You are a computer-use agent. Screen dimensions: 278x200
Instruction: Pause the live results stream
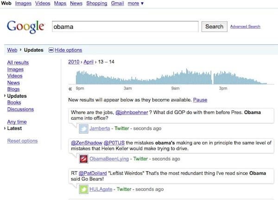click(x=200, y=100)
